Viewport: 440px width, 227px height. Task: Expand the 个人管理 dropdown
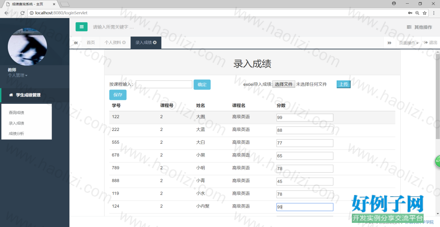[x=17, y=75]
